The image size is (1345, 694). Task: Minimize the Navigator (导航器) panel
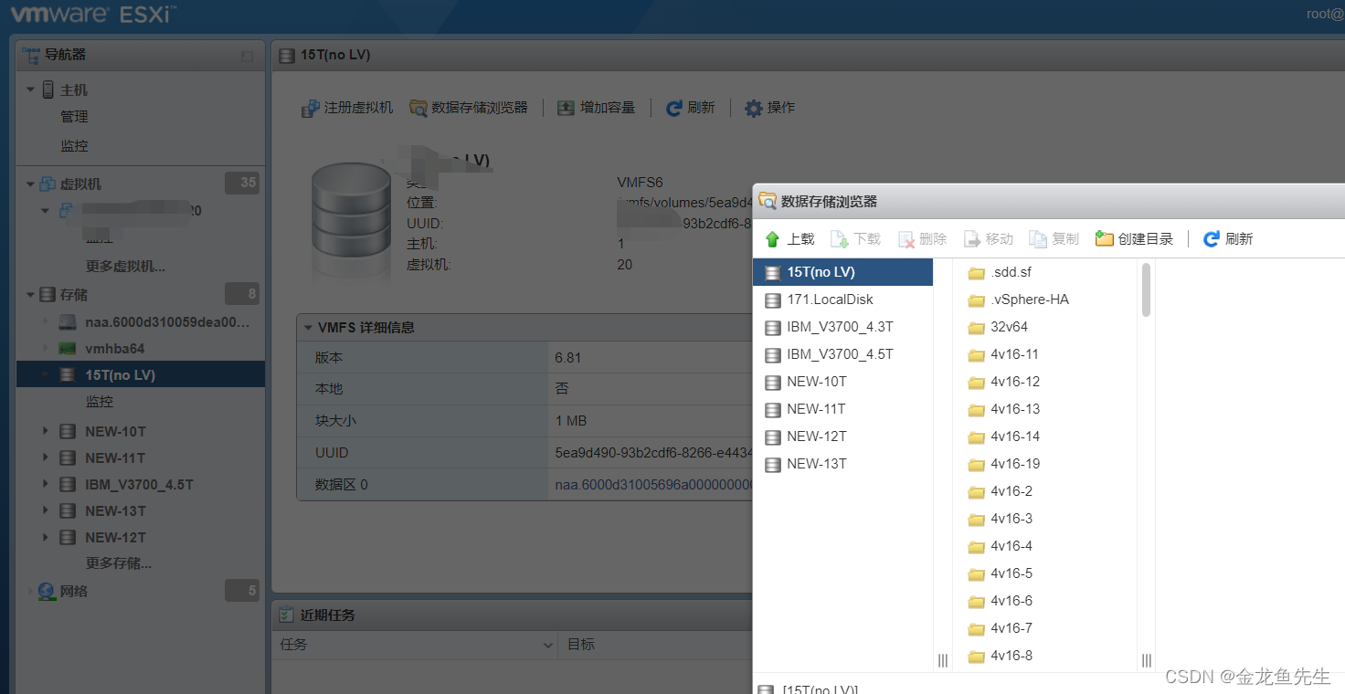[x=248, y=56]
